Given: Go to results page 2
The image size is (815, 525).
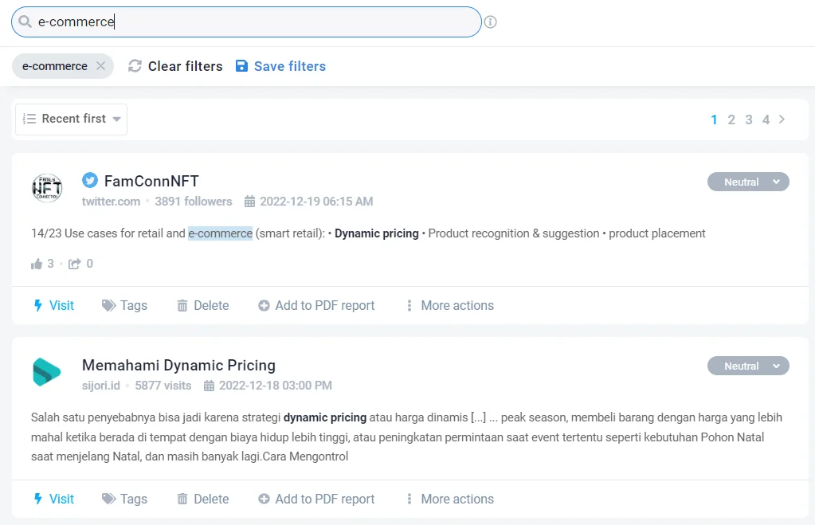Looking at the screenshot, I should (x=731, y=119).
